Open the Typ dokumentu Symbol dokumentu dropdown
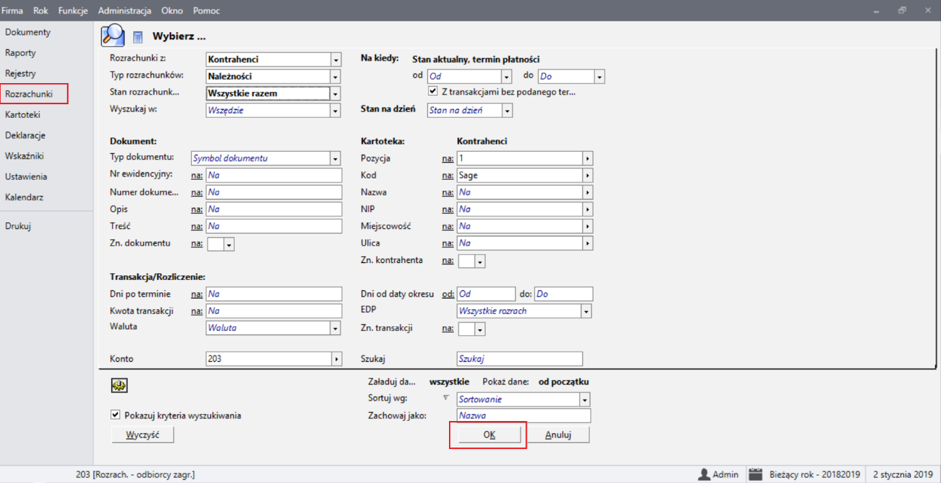The image size is (941, 483). coord(335,158)
